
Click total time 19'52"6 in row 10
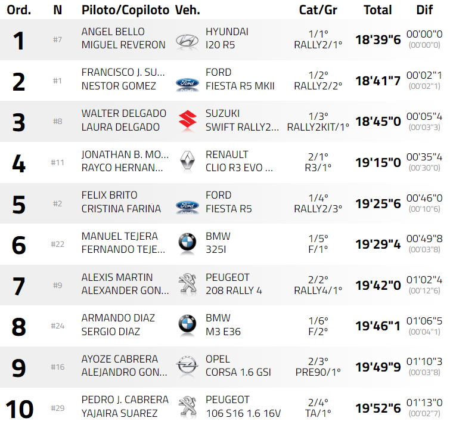(x=378, y=408)
